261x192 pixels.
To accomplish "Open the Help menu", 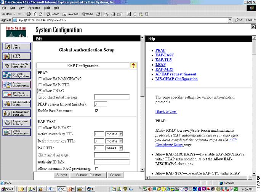I will click(x=56, y=8).
